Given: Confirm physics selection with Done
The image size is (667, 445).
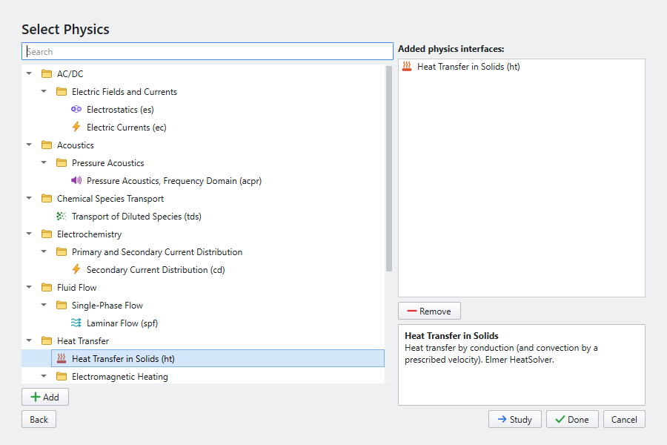Looking at the screenshot, I should tap(572, 420).
